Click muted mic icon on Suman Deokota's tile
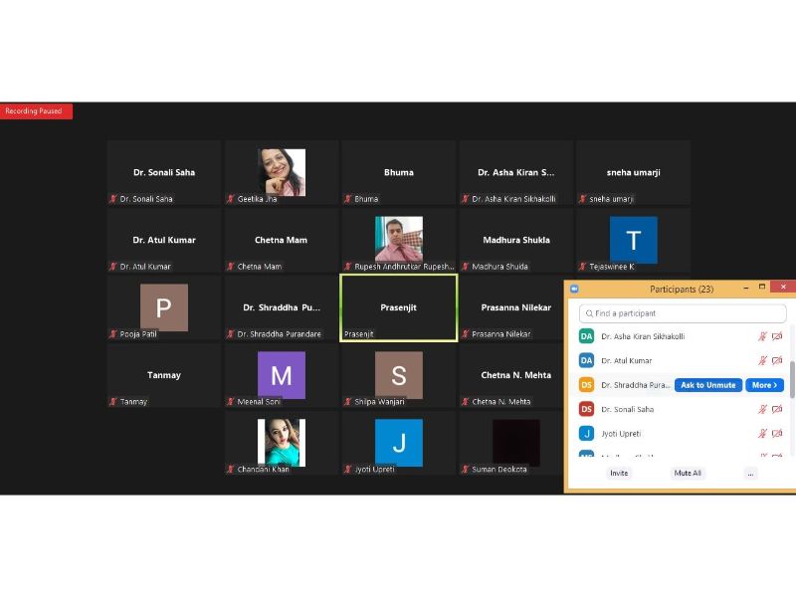 [465, 469]
